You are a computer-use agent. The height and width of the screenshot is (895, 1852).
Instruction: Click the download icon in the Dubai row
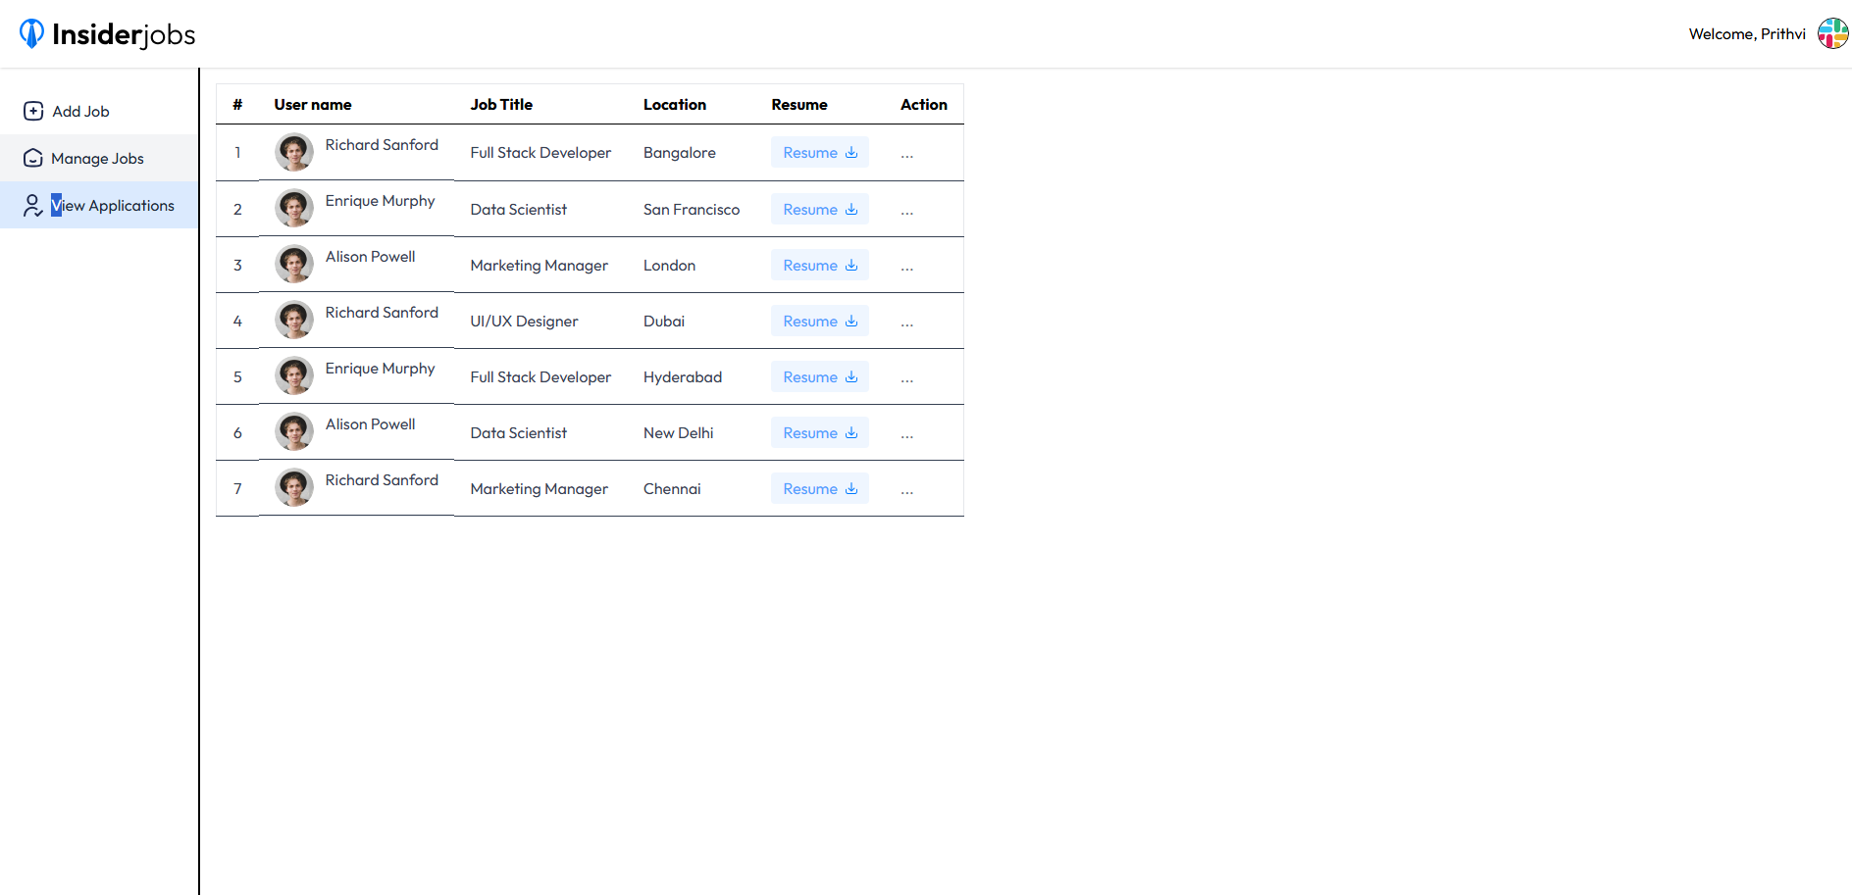click(x=851, y=322)
